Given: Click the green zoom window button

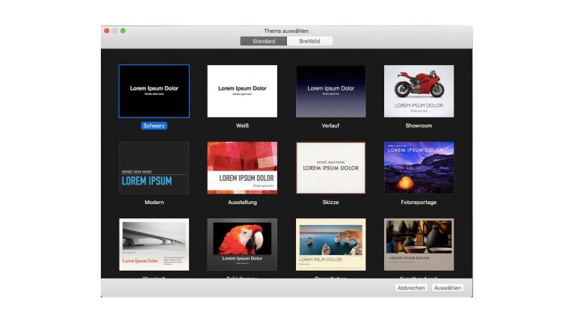Looking at the screenshot, I should coord(123,31).
